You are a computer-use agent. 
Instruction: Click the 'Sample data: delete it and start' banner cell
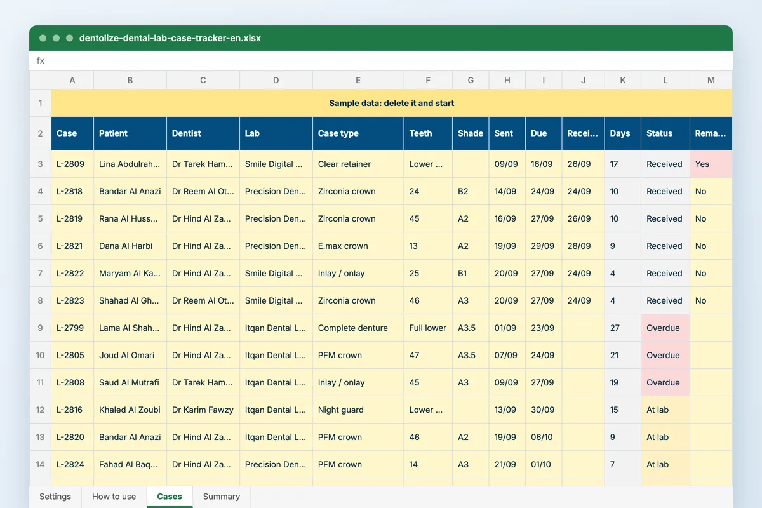(392, 103)
